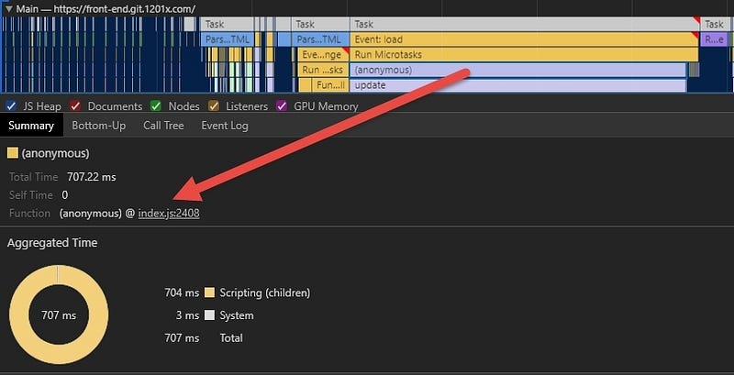Viewport: 734px width, 375px height.
Task: Open the Event Log tab
Action: (x=225, y=126)
